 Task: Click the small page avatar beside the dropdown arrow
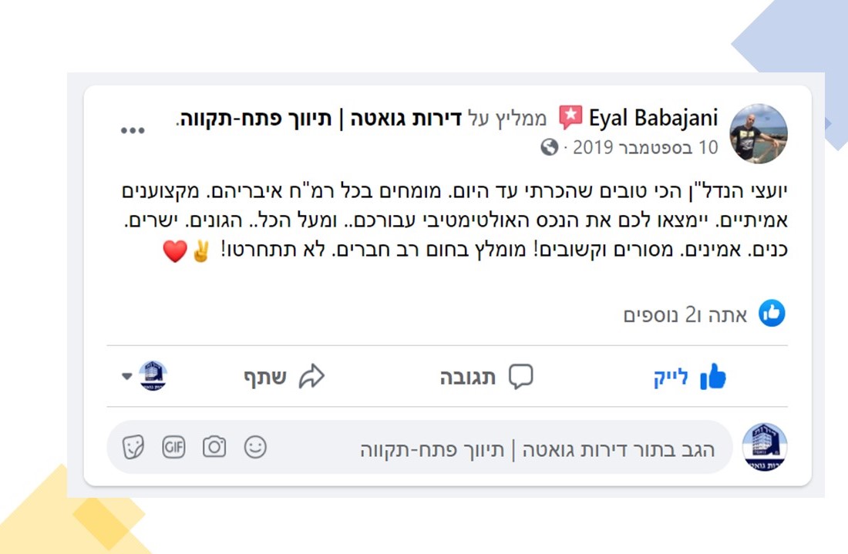153,376
